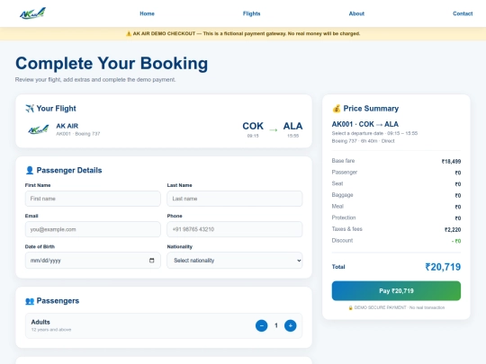The width and height of the screenshot is (486, 364).
Task: Click the Pay ₹20,719 button
Action: 396,291
